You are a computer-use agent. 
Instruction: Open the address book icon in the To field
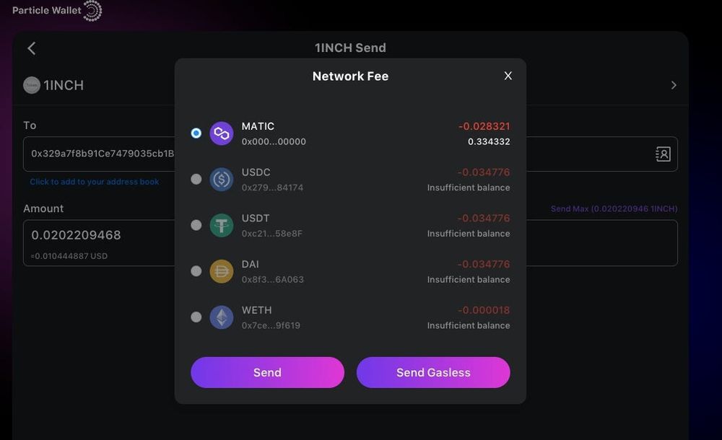click(x=662, y=154)
